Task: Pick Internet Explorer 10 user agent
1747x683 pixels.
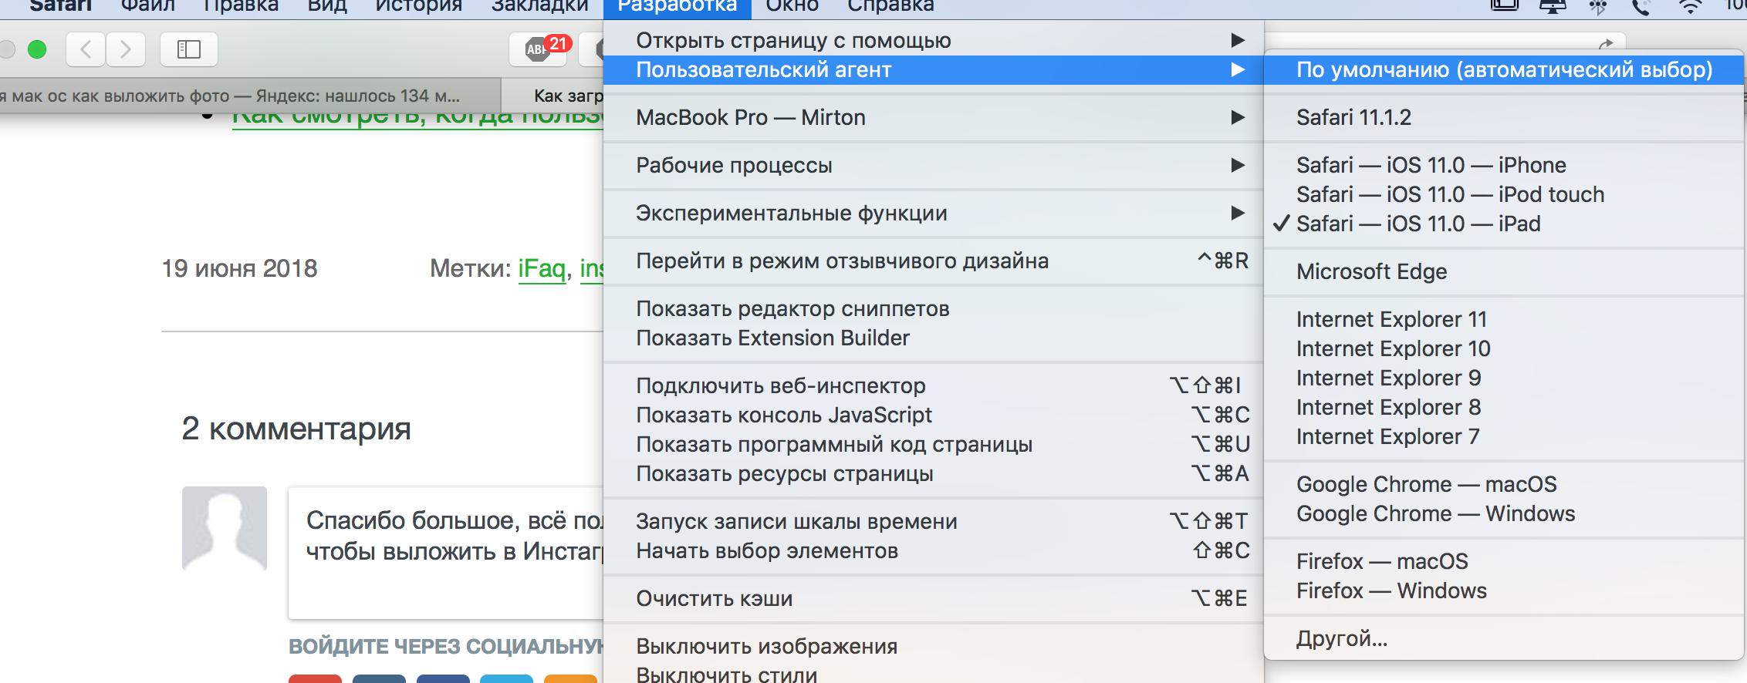Action: [x=1503, y=348]
